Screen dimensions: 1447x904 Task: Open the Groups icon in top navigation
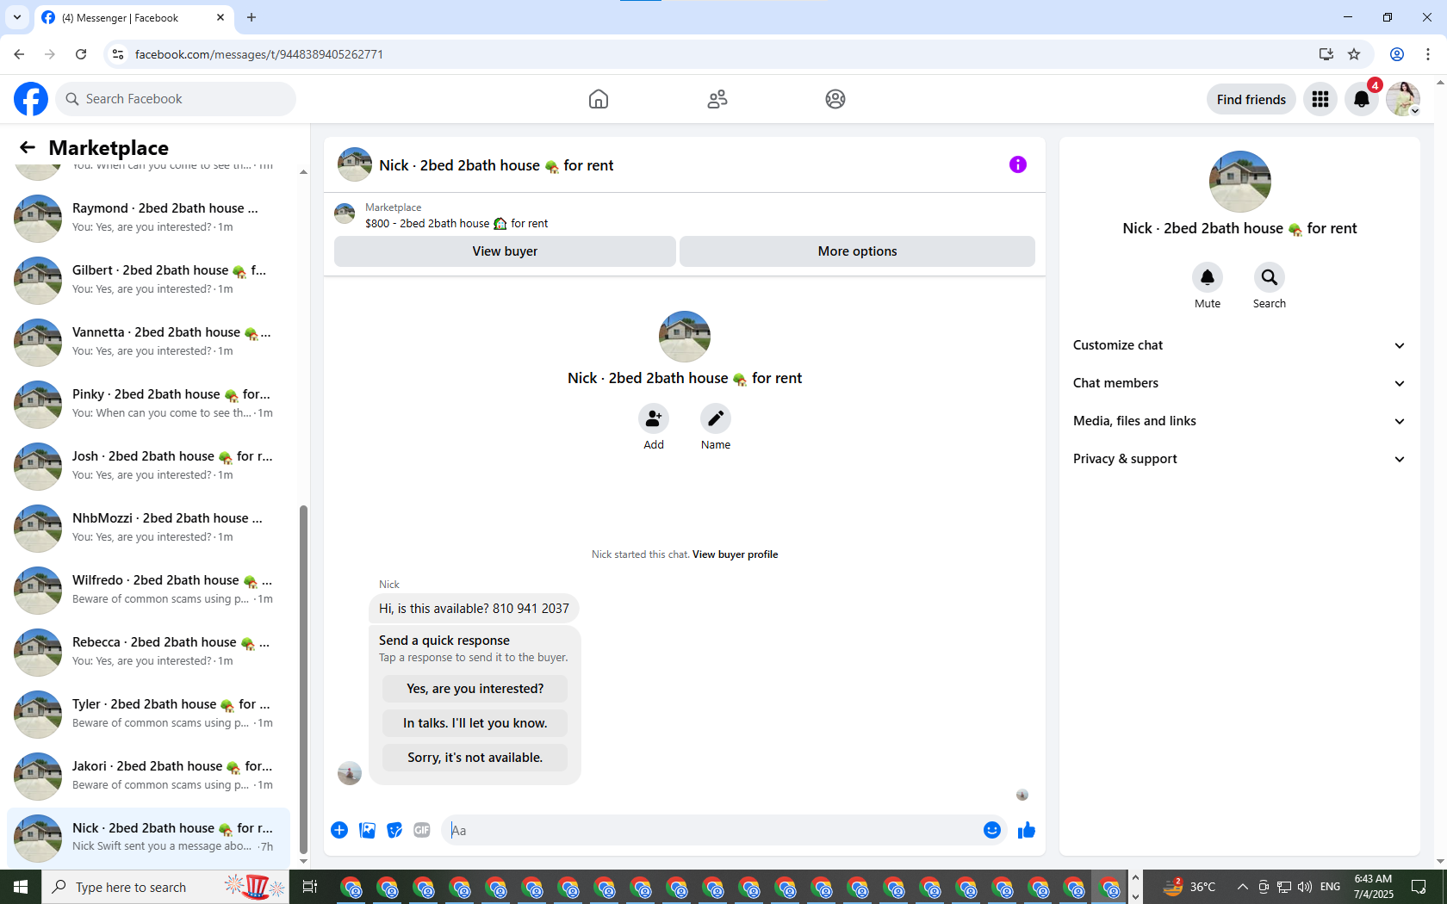click(835, 99)
